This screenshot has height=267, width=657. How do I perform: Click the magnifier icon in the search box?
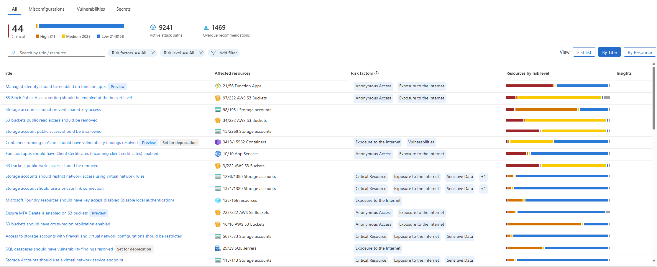13,53
